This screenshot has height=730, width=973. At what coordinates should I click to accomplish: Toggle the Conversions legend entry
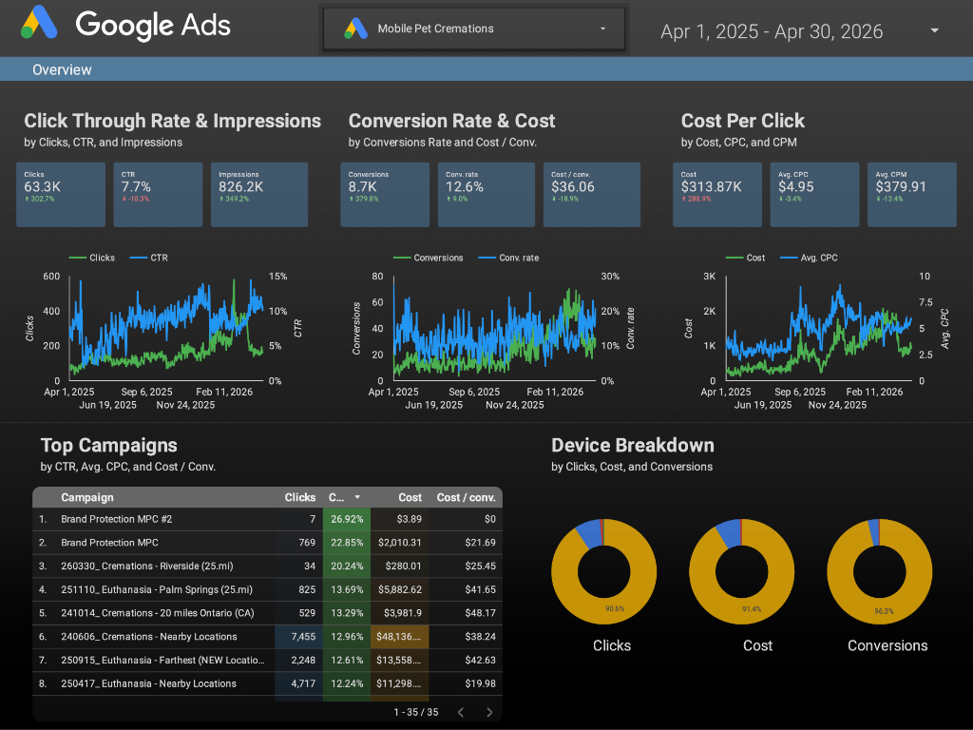pos(429,258)
